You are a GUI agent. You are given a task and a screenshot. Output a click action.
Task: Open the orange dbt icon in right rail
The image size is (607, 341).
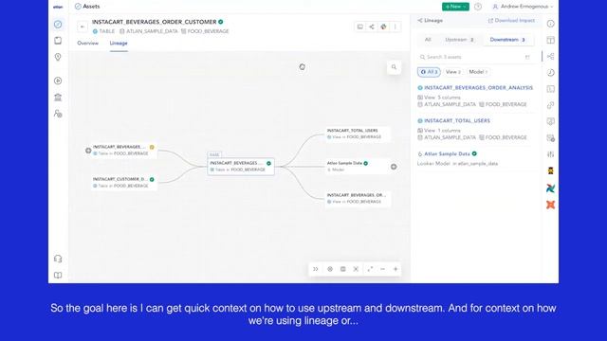[x=550, y=205]
